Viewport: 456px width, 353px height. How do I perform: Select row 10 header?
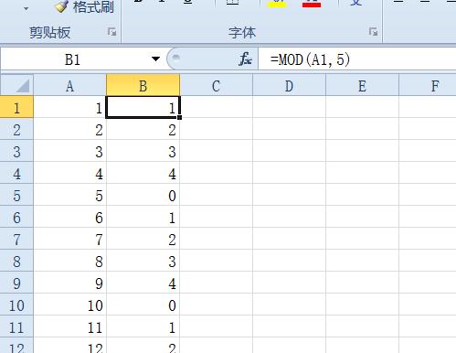[16, 305]
